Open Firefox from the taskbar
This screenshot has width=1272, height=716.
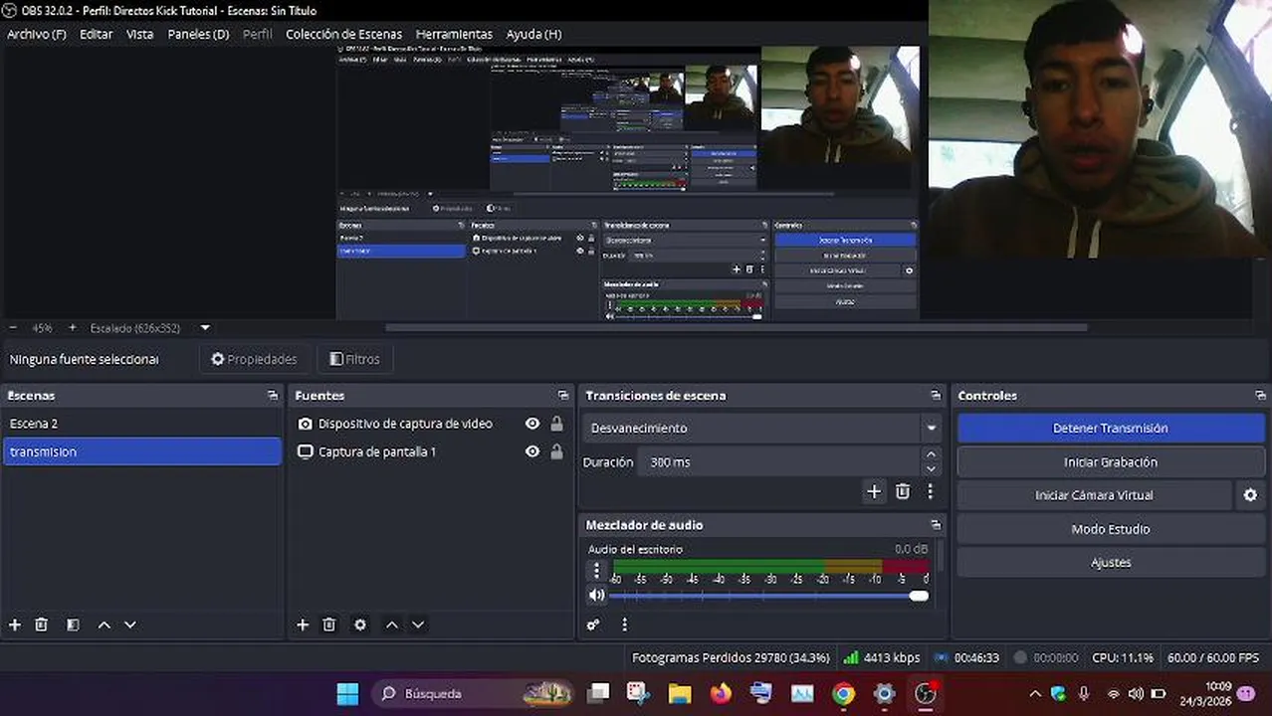[721, 693]
